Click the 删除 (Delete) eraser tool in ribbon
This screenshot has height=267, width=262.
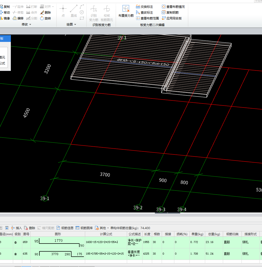click(x=45, y=12)
